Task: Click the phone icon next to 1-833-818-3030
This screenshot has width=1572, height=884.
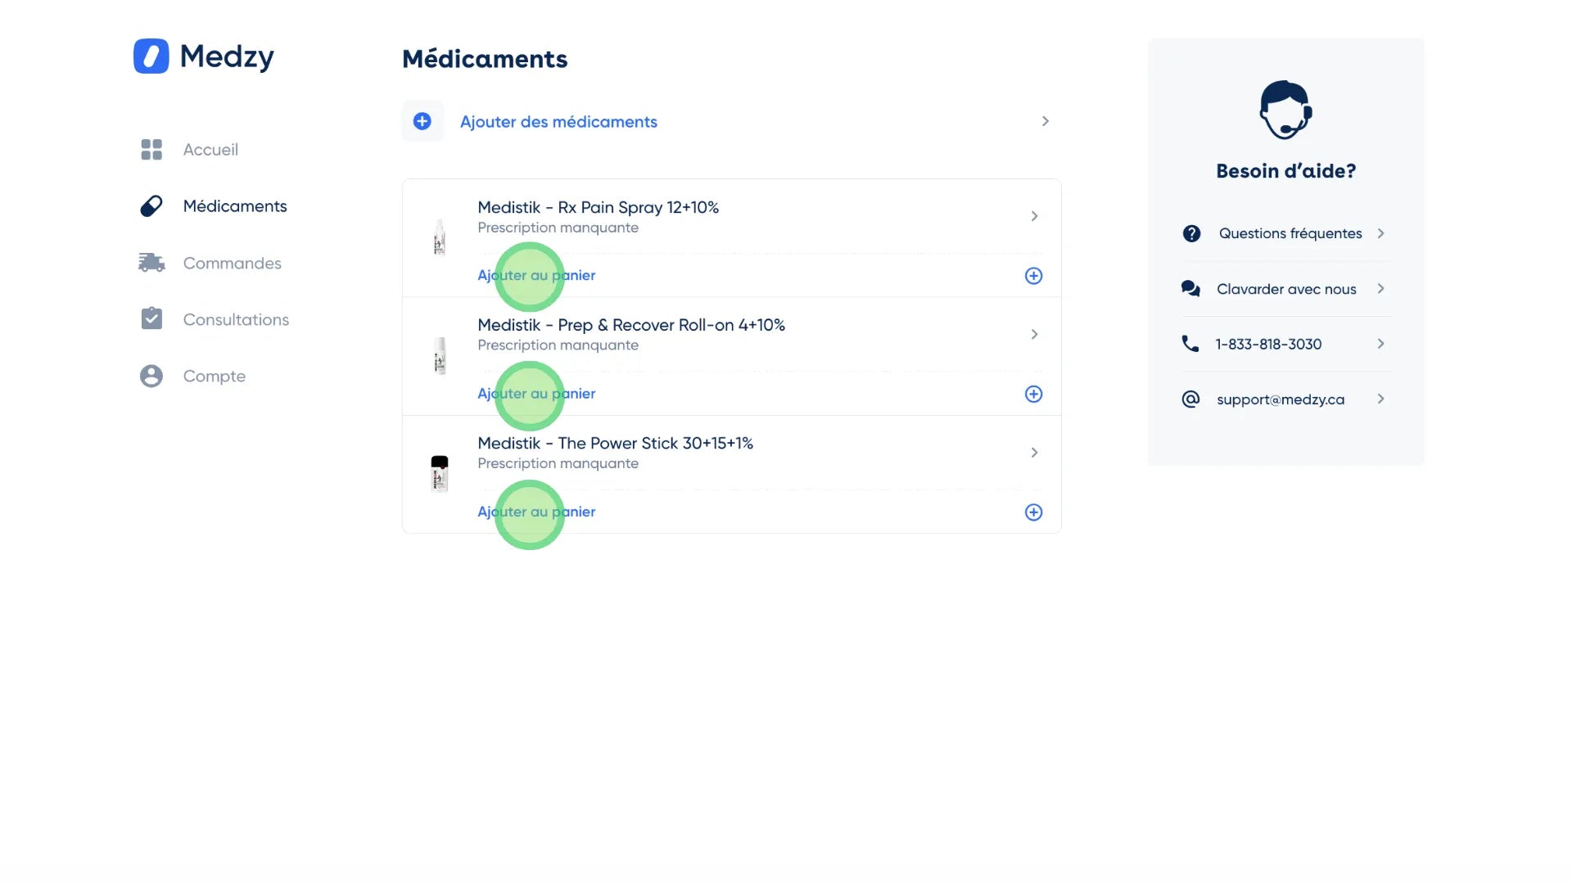Action: 1190,344
